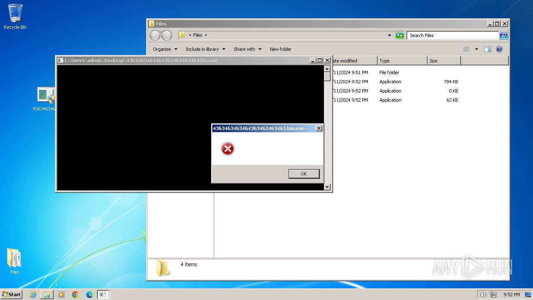Viewport: 533px width, 300px height.
Task: Click the red error icon in dialog
Action: pos(228,149)
